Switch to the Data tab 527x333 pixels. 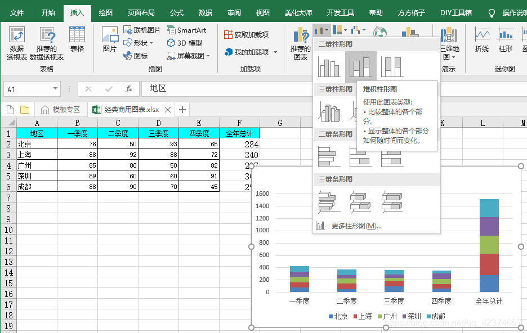[206, 13]
